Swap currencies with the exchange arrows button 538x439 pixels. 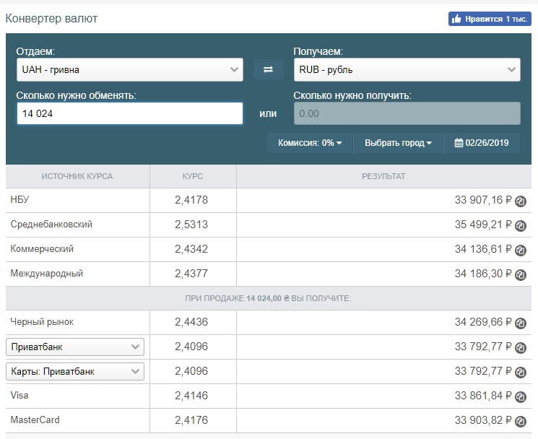tap(269, 69)
